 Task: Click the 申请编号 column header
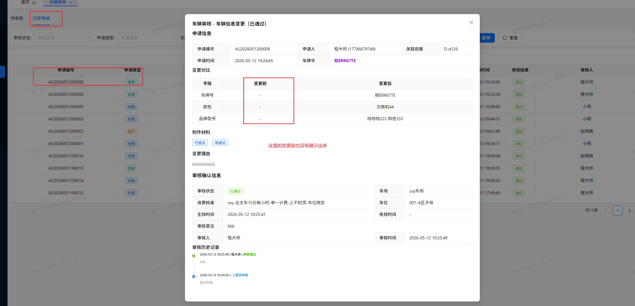pos(66,70)
